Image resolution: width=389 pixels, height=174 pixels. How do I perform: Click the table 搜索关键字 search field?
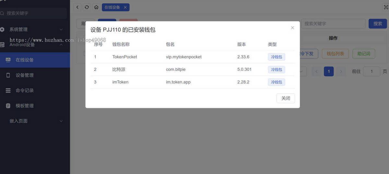pyautogui.click(x=333, y=24)
